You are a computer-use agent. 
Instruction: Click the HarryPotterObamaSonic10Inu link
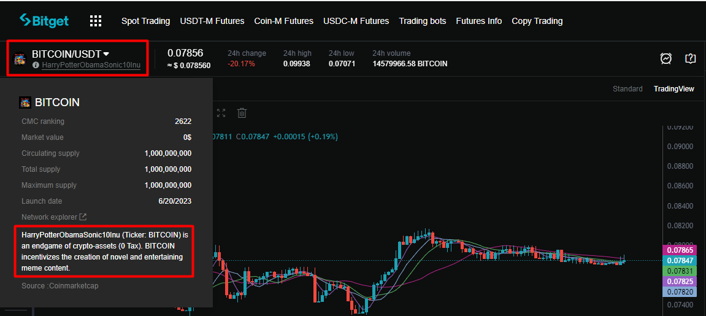(91, 65)
